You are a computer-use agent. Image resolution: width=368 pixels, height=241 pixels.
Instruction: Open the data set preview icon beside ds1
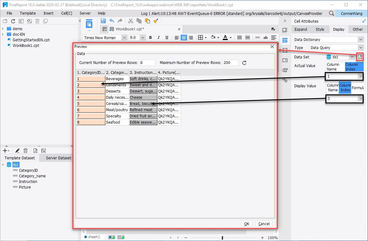(360, 57)
